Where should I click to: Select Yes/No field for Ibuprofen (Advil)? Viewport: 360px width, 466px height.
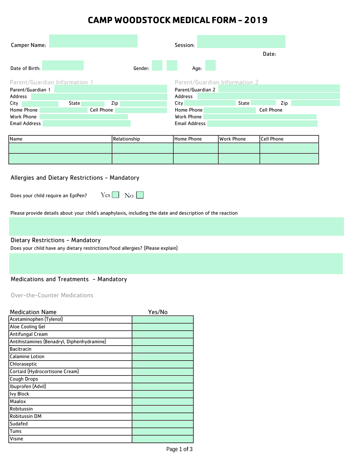[163, 387]
